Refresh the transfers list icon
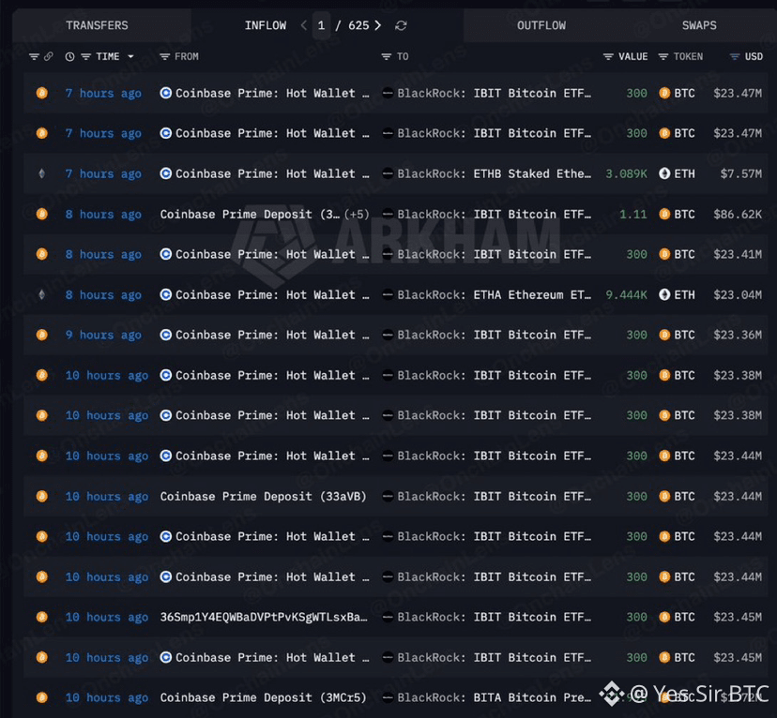 click(x=401, y=25)
